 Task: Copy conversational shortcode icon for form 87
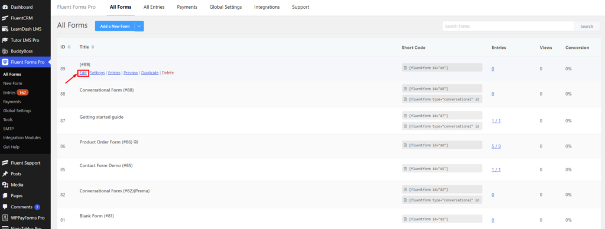(x=405, y=126)
